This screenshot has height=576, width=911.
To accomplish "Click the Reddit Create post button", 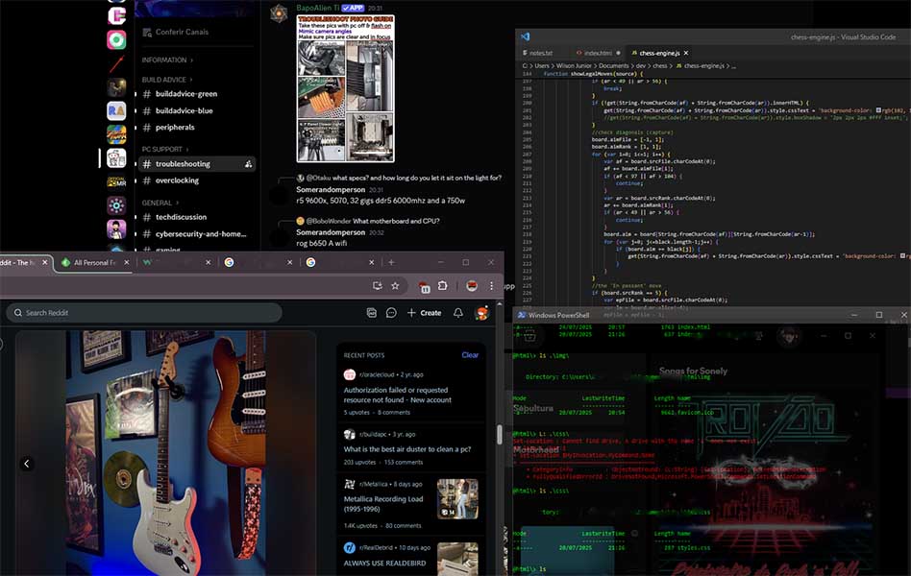I will (424, 313).
